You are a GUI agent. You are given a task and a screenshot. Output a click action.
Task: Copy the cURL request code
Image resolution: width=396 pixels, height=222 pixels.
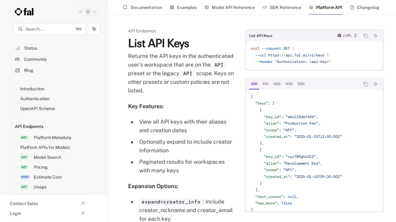pos(366,36)
